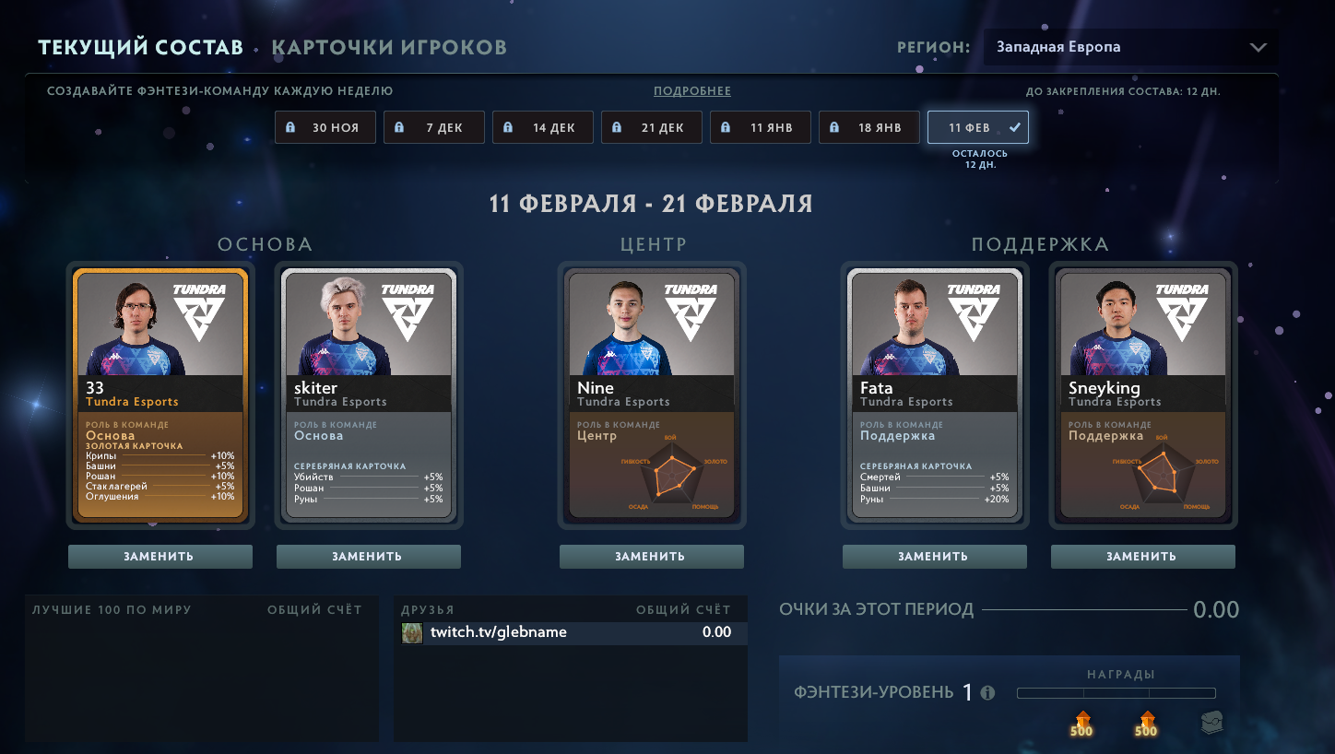Click Заменить under skiter's card
This screenshot has width=1335, height=754.
pos(368,556)
